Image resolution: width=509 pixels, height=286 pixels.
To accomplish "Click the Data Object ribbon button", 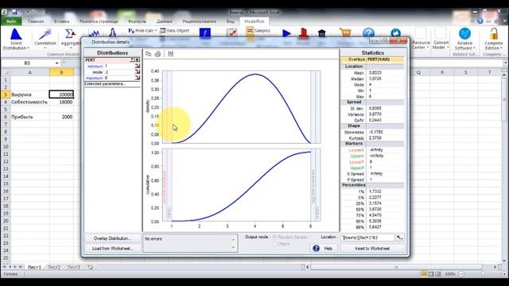I will click(174, 30).
